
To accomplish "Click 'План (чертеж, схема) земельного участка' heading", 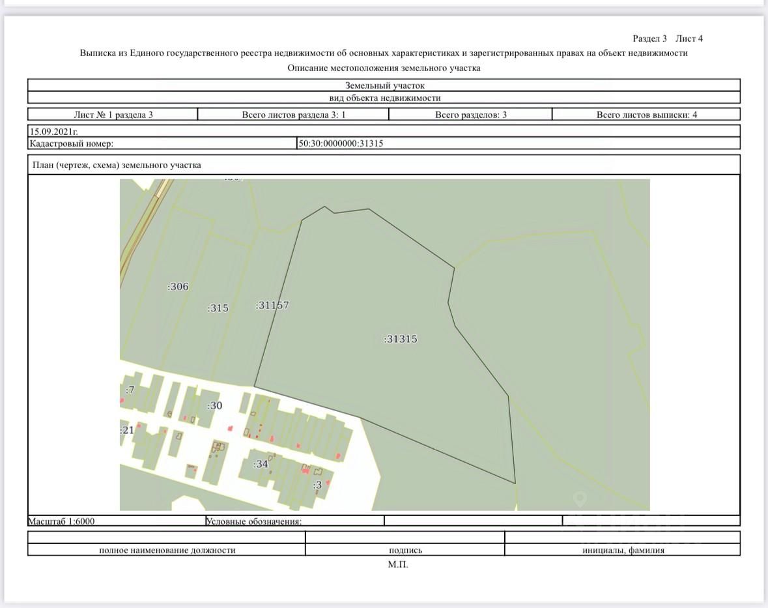I will point(117,165).
